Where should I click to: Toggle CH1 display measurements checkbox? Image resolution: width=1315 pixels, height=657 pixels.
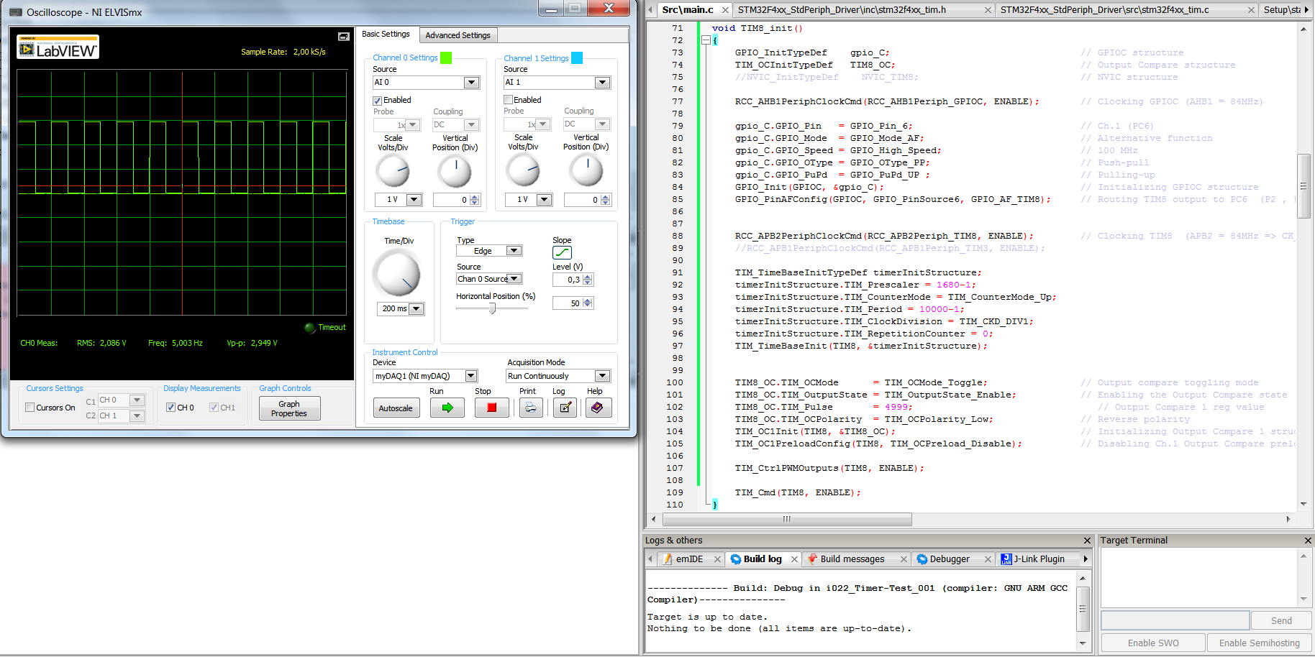[214, 408]
